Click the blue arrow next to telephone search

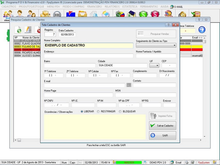tap(202, 30)
